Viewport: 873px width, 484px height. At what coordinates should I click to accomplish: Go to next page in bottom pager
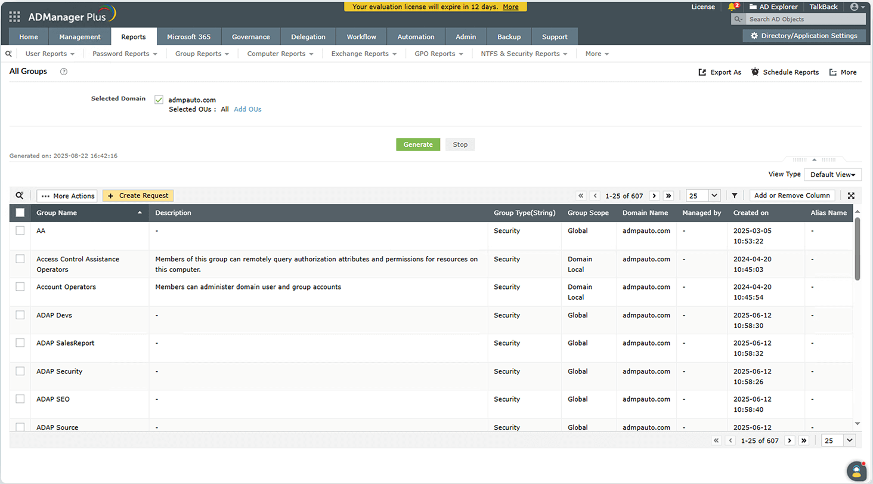click(x=790, y=440)
